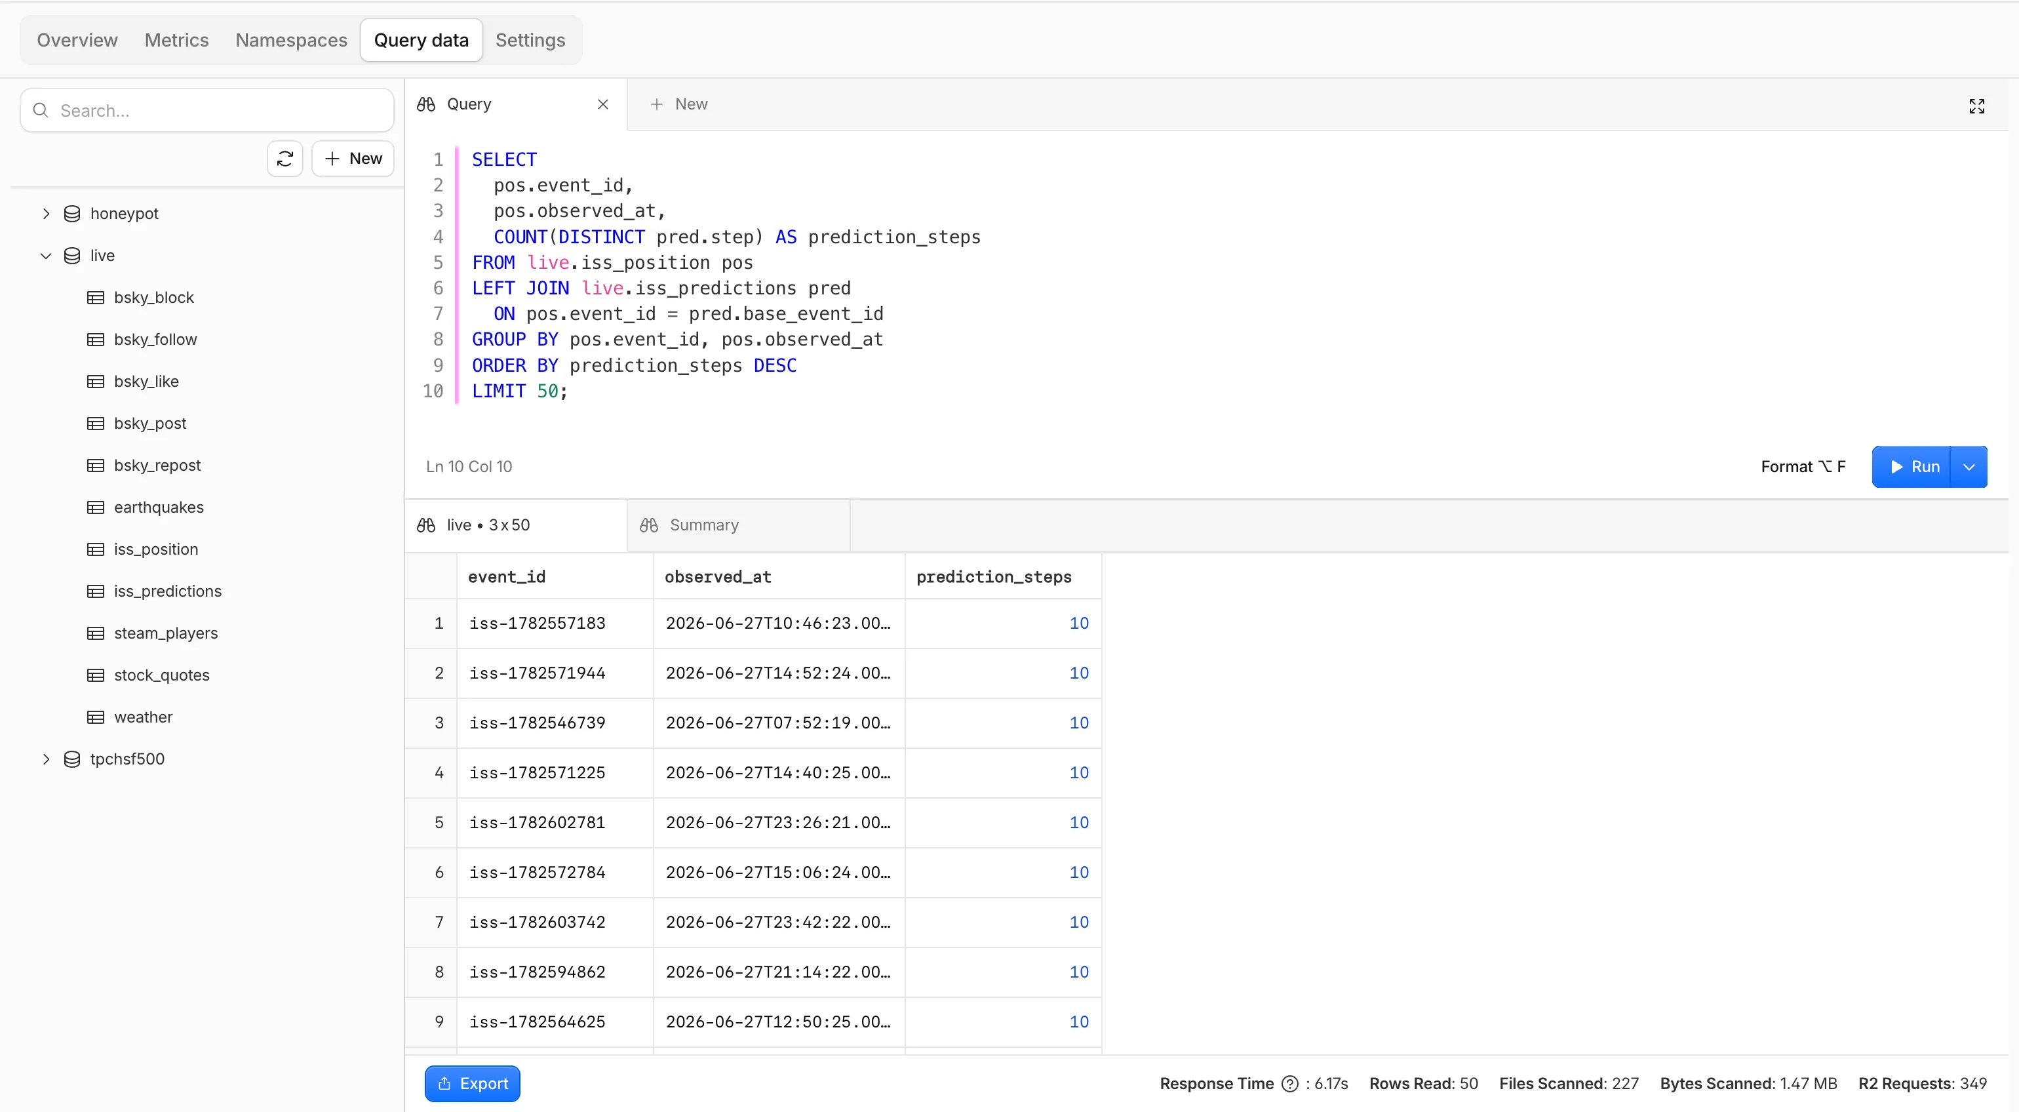Click the tpchsf500 database icon
The height and width of the screenshot is (1112, 2019).
coord(72,759)
